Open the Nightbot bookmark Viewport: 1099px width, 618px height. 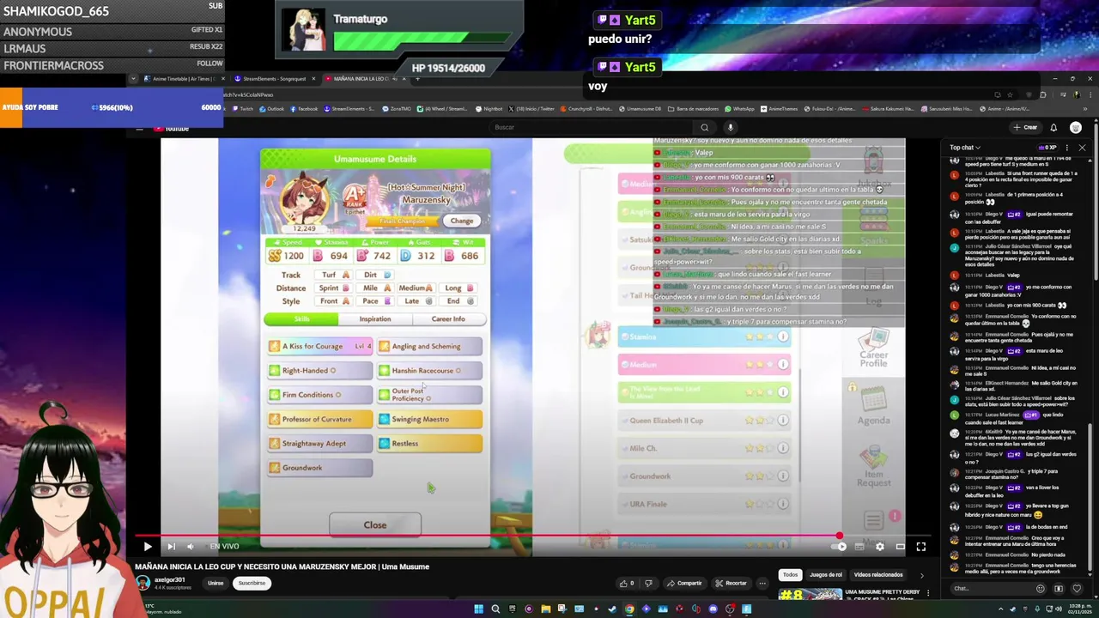(x=489, y=109)
